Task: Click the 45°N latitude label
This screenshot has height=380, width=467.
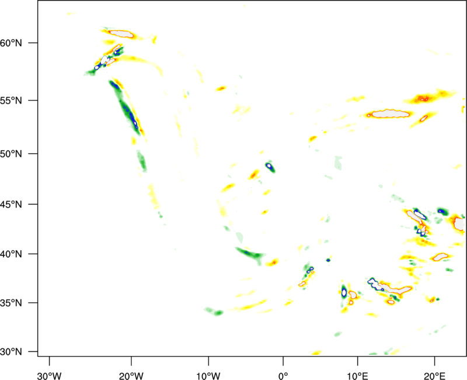Action: point(11,204)
